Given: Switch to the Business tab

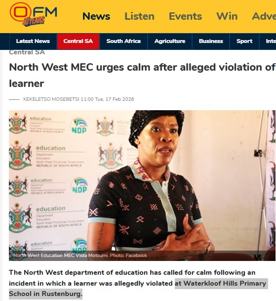Looking at the screenshot, I should (211, 42).
